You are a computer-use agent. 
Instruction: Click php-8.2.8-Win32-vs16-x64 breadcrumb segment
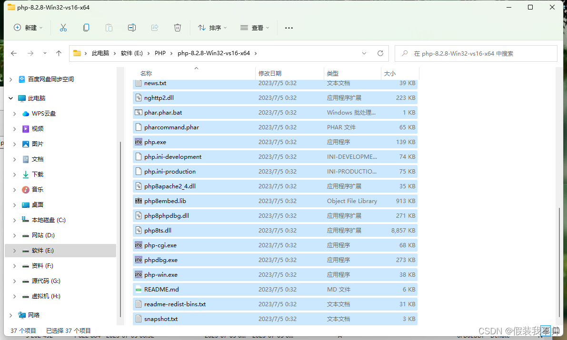tap(214, 53)
